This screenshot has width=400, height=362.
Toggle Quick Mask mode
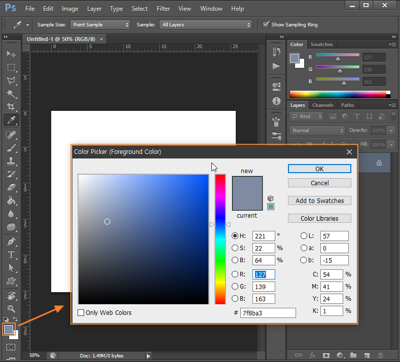click(11, 347)
